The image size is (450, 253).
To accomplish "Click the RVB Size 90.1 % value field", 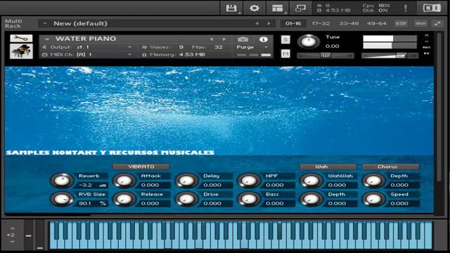I will tap(92, 203).
